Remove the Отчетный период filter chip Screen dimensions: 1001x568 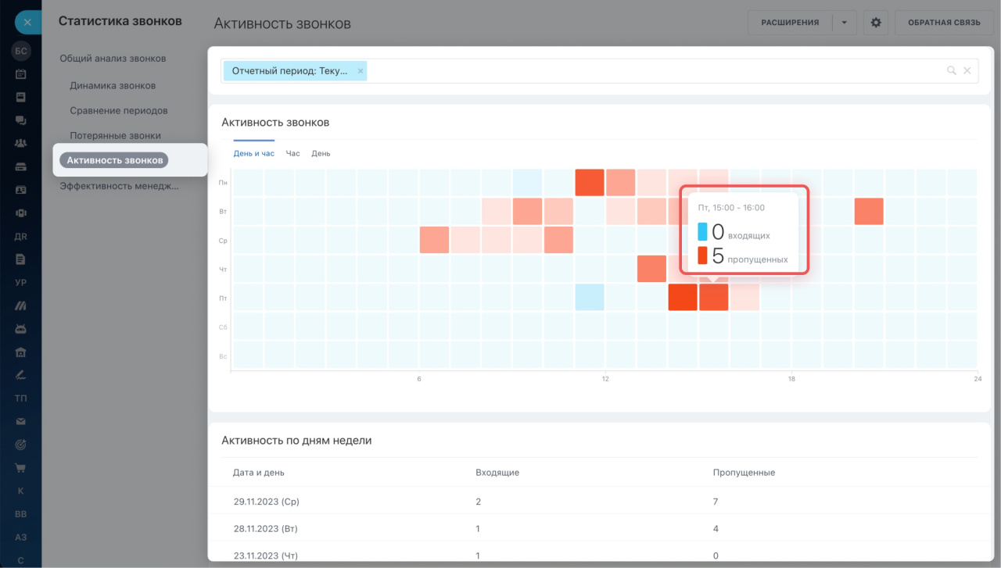click(361, 70)
